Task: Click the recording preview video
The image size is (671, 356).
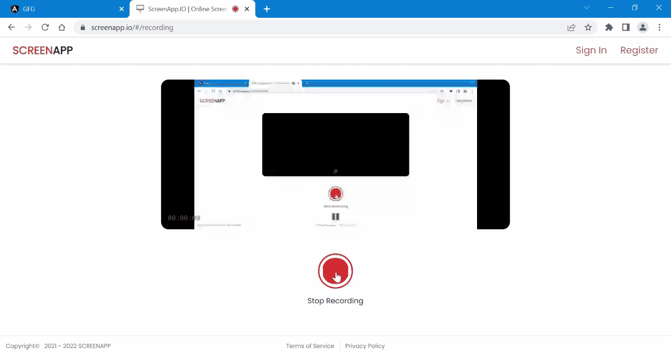Action: 335,154
